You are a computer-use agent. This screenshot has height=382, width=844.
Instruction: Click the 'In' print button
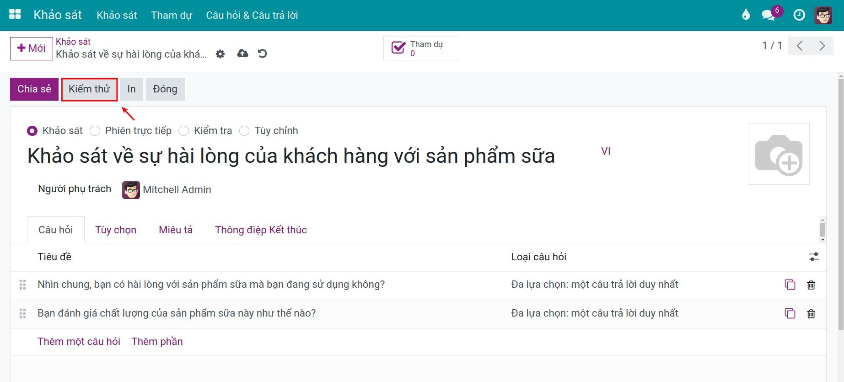[x=132, y=89]
